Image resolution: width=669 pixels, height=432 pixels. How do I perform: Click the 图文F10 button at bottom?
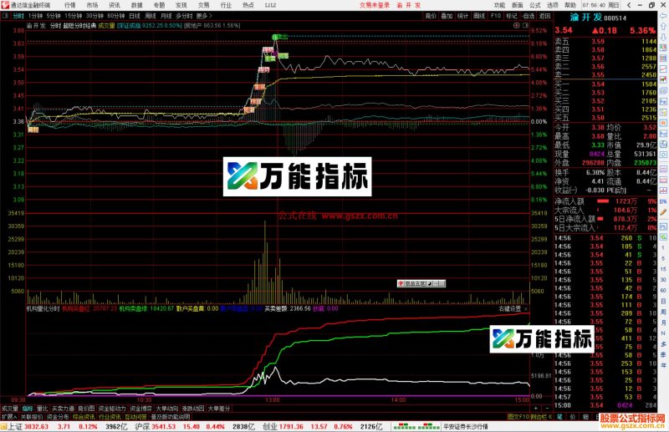pyautogui.click(x=518, y=417)
